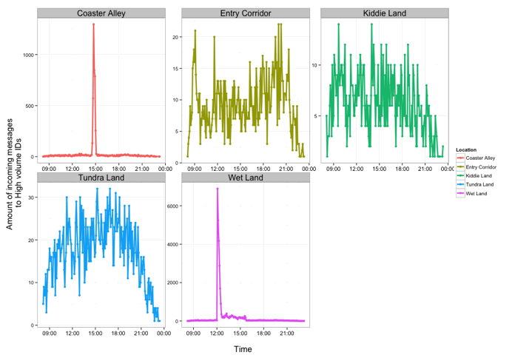Click the peak of the Wet Land spike
This screenshot has width=512, height=358.
pyautogui.click(x=218, y=189)
